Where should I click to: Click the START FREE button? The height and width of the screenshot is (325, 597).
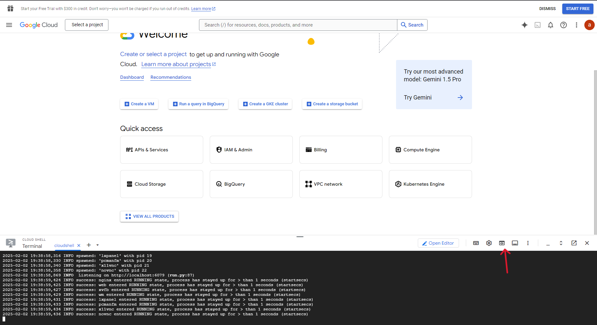(x=578, y=9)
